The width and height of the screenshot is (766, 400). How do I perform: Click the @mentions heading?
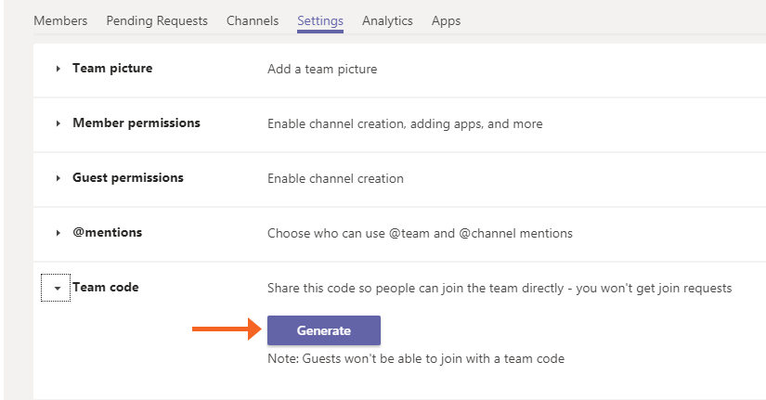[107, 232]
